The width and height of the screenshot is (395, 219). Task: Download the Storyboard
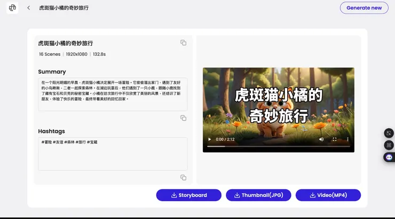tap(188, 195)
